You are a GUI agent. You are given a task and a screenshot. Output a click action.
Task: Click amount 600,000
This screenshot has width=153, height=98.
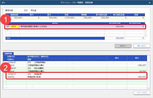point(142,77)
